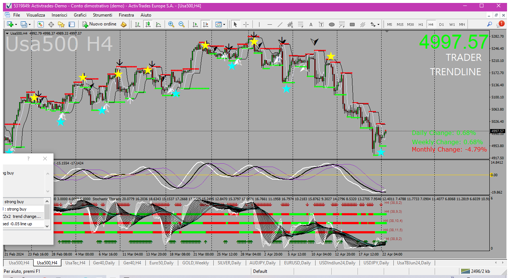Viewport: 510px width, 278px height.
Task: Open the arrows objects dropdown
Action: click(375, 24)
